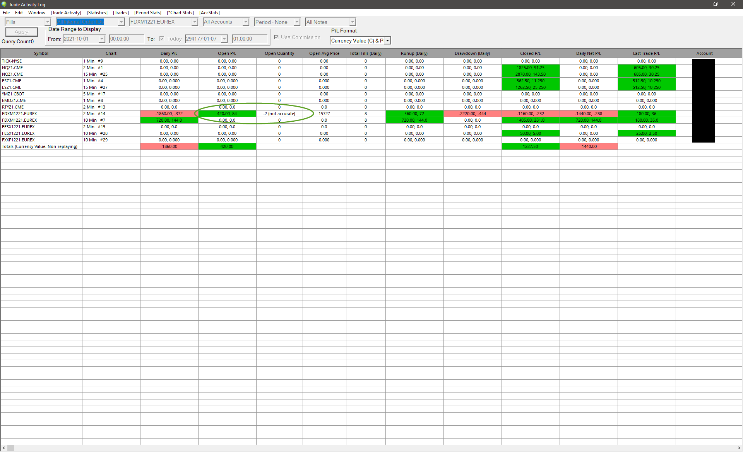This screenshot has width=743, height=452.
Task: Toggle the Use Commission checkbox
Action: pos(276,37)
